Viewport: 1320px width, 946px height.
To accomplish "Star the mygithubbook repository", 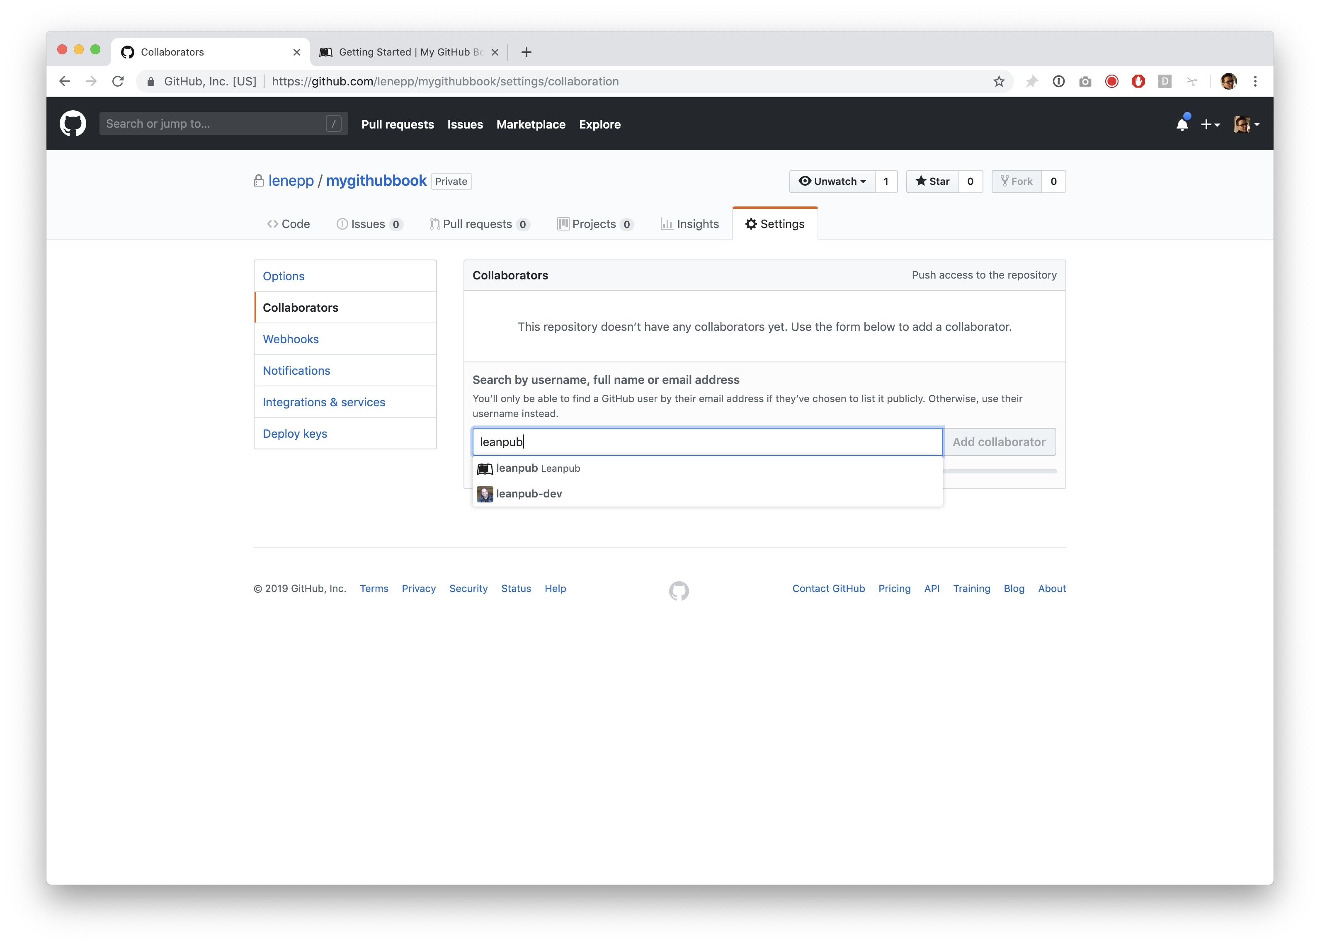I will pyautogui.click(x=932, y=182).
